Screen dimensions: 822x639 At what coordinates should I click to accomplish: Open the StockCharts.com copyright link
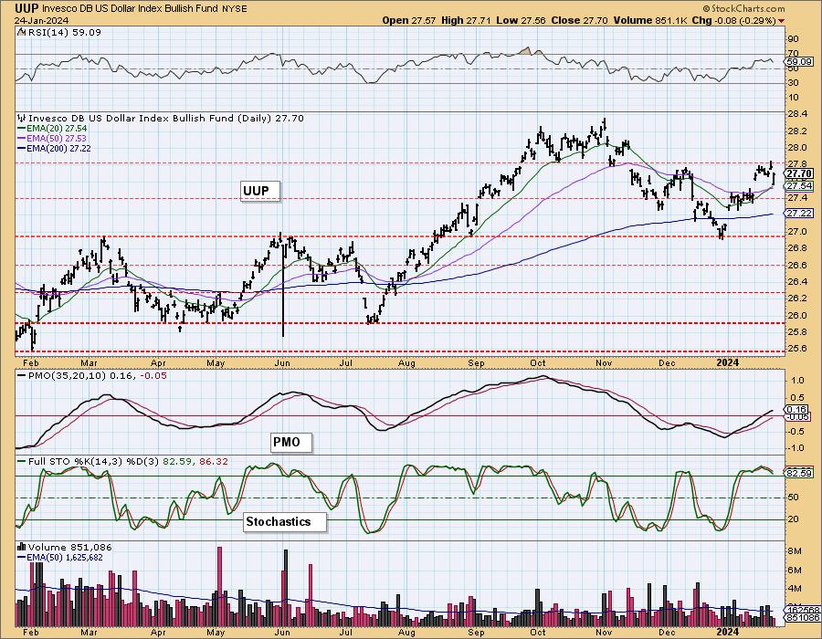pyautogui.click(x=743, y=8)
